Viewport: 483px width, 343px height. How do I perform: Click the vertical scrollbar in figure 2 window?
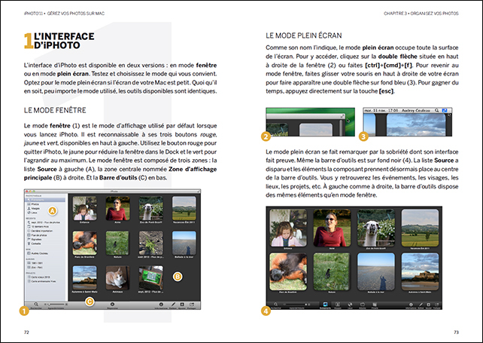[x=341, y=128]
